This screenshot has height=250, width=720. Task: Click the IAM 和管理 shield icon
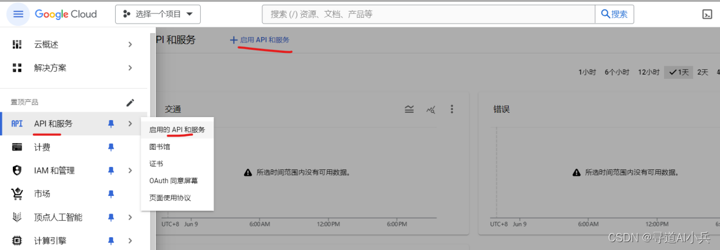coord(17,171)
